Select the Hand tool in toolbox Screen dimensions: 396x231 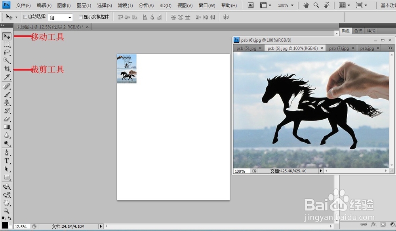coord(7,203)
